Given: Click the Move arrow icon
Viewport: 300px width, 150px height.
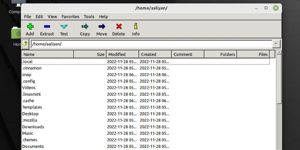Looking at the screenshot, I should (x=102, y=26).
